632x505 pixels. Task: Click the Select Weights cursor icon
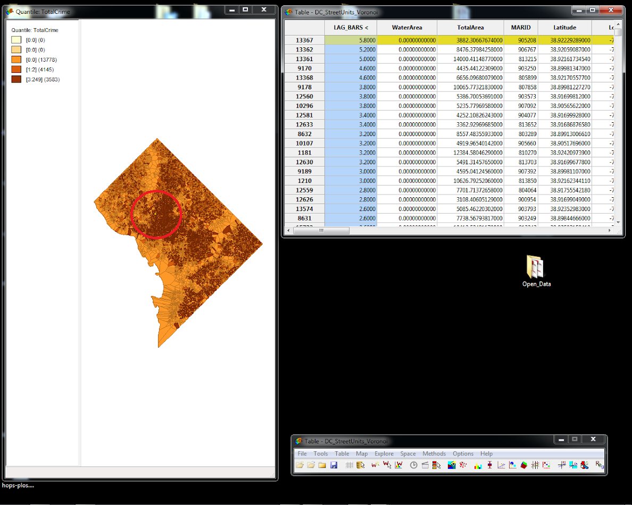[x=387, y=465]
